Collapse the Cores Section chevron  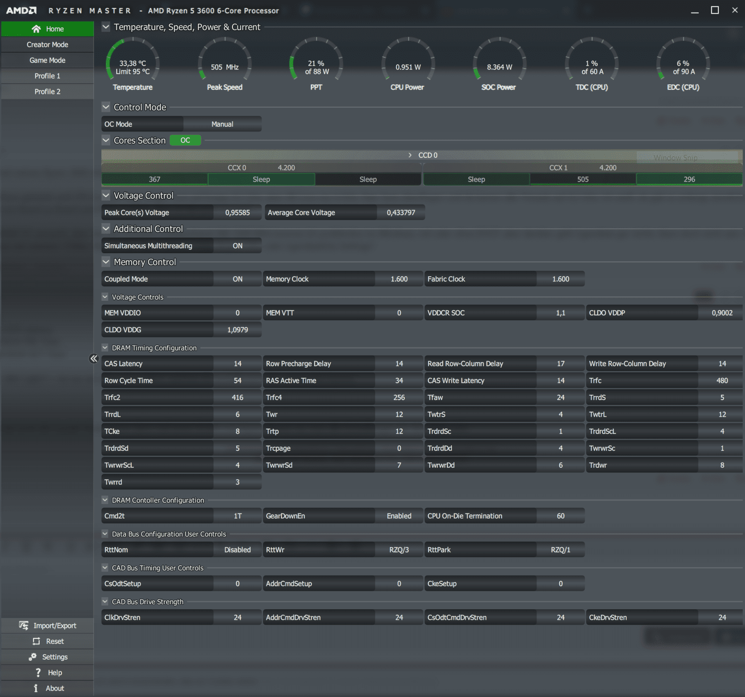106,140
